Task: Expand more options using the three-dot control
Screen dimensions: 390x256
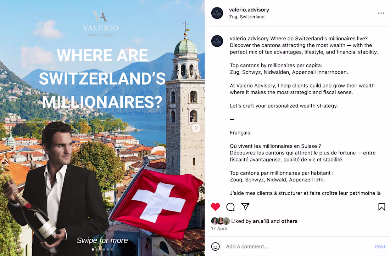Action: click(381, 13)
